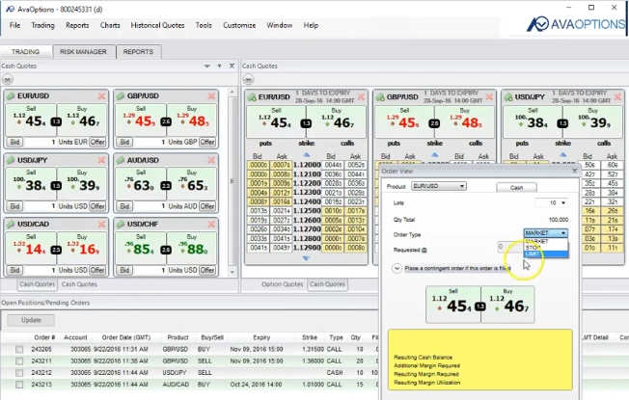Image resolution: width=629 pixels, height=400 pixels.
Task: Click the Update button in pending orders
Action: (x=31, y=320)
